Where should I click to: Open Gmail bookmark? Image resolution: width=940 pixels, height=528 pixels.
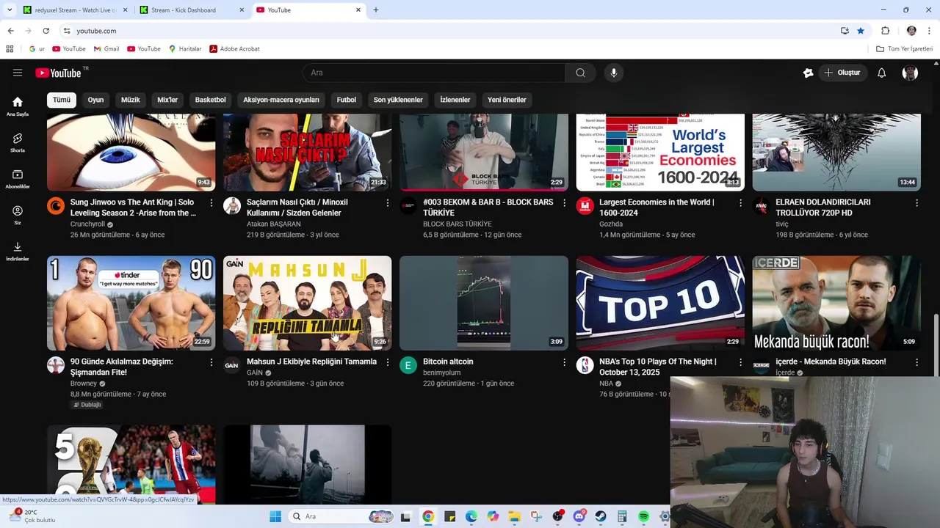(106, 49)
